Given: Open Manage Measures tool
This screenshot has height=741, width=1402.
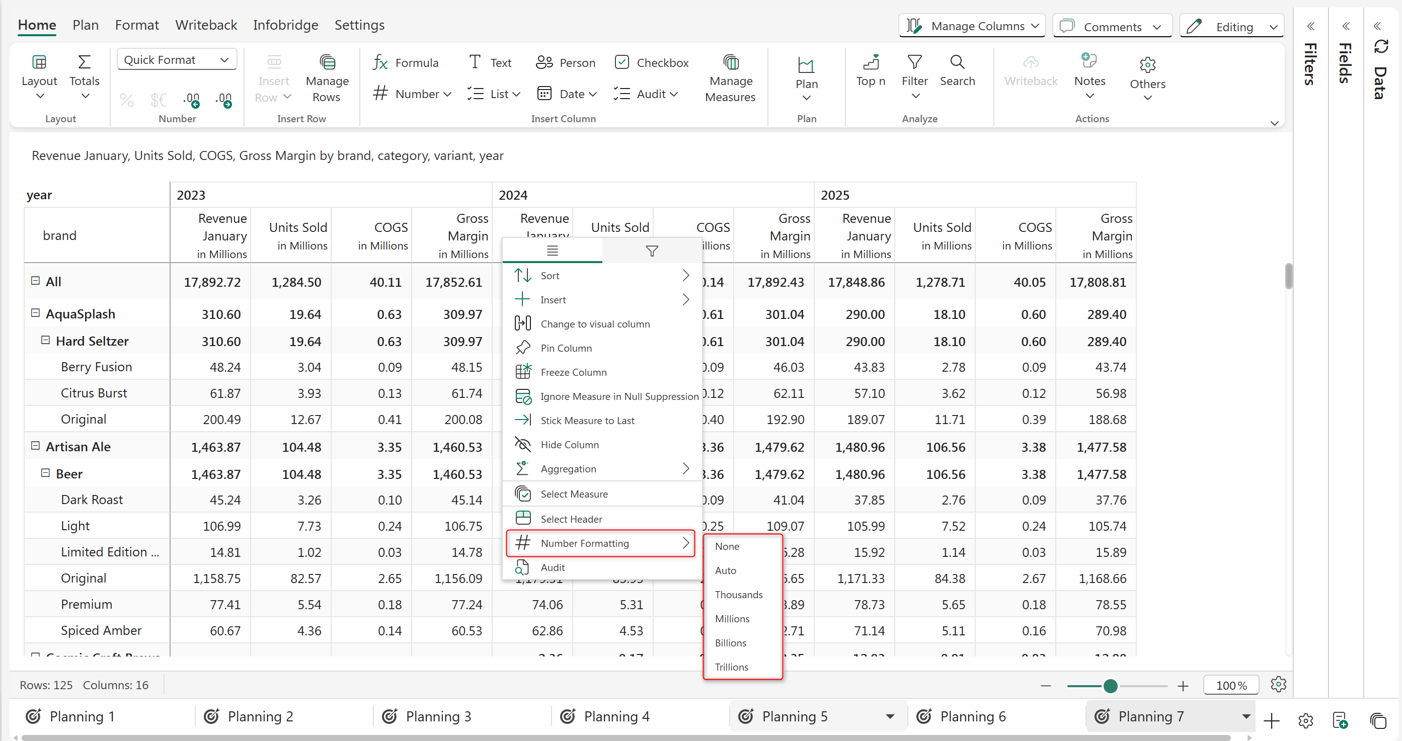Looking at the screenshot, I should 730,78.
